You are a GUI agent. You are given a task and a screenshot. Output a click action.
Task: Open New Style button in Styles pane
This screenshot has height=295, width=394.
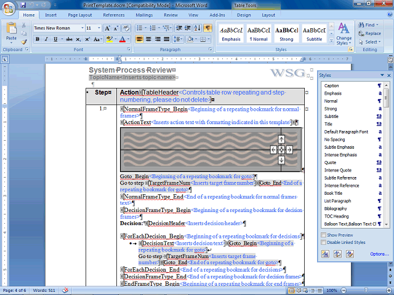[x=326, y=254]
